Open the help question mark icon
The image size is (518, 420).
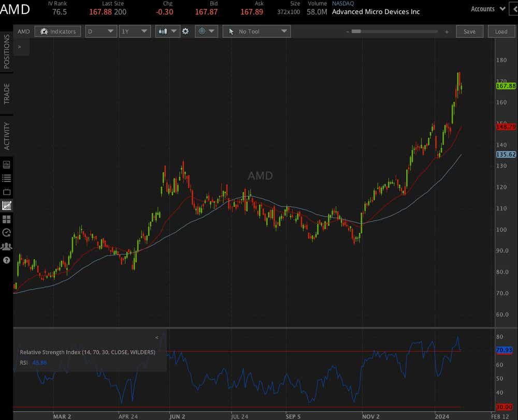coord(6,260)
